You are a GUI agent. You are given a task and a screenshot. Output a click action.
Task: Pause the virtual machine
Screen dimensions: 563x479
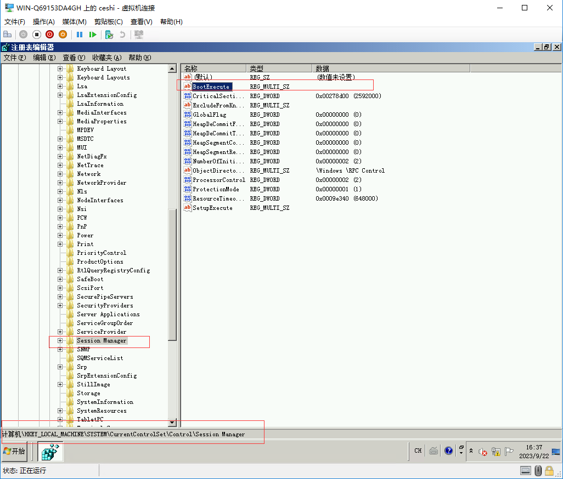[x=80, y=35]
